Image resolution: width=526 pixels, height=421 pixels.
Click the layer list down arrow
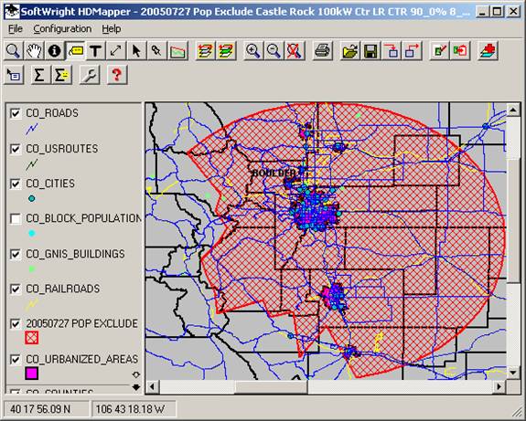[136, 387]
